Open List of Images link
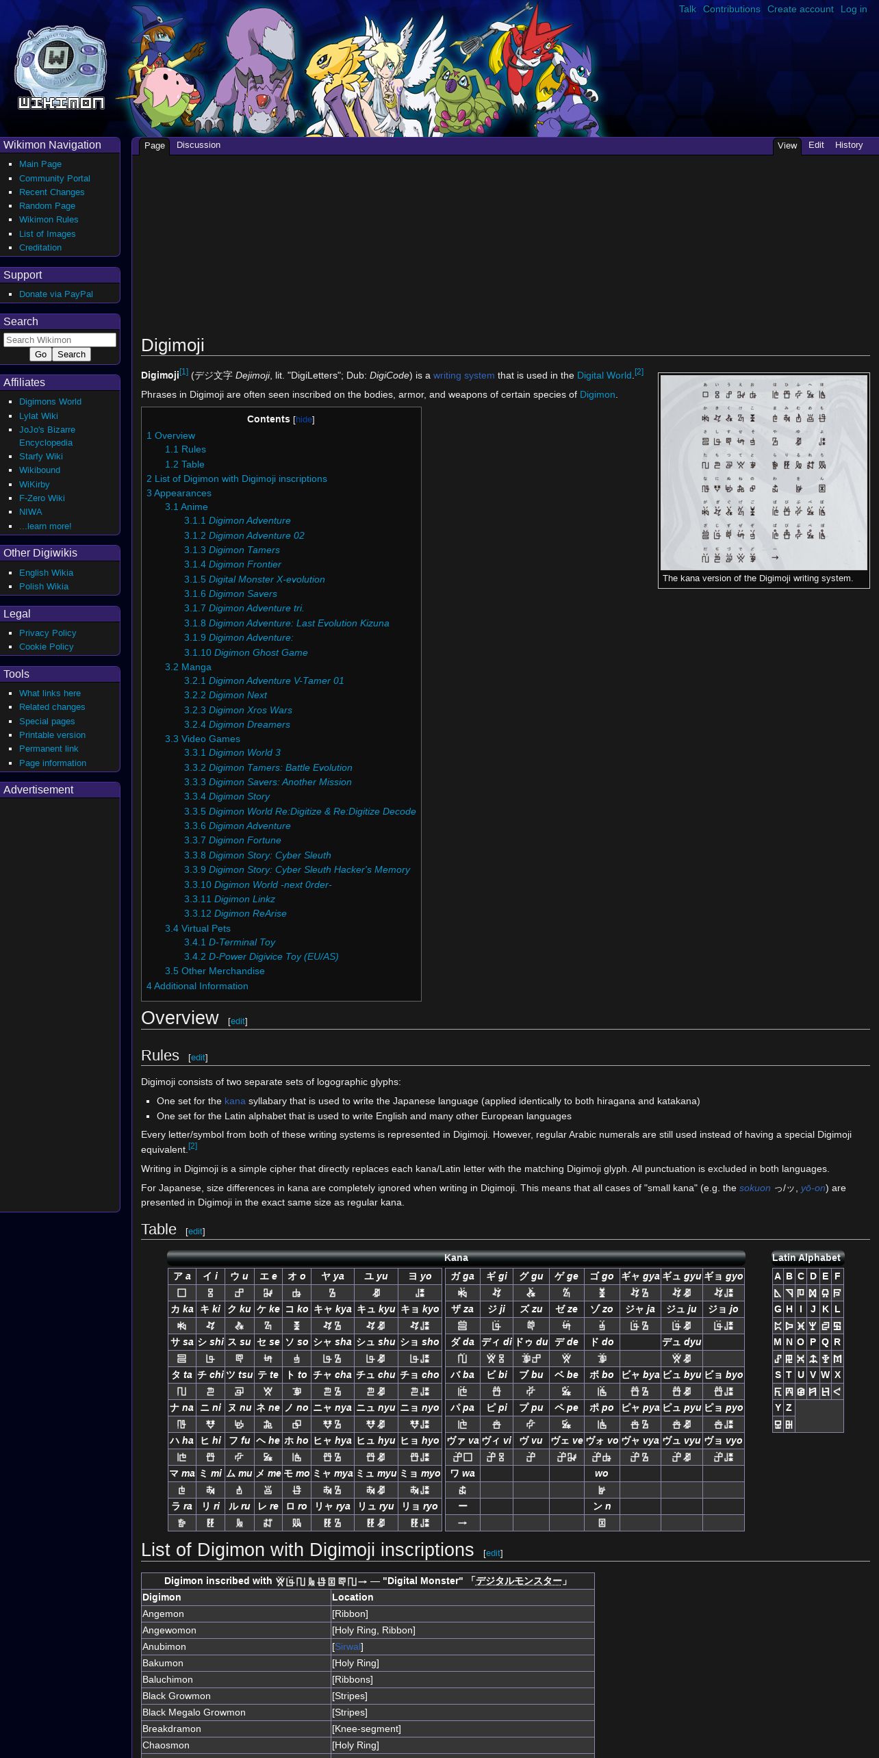 [47, 234]
